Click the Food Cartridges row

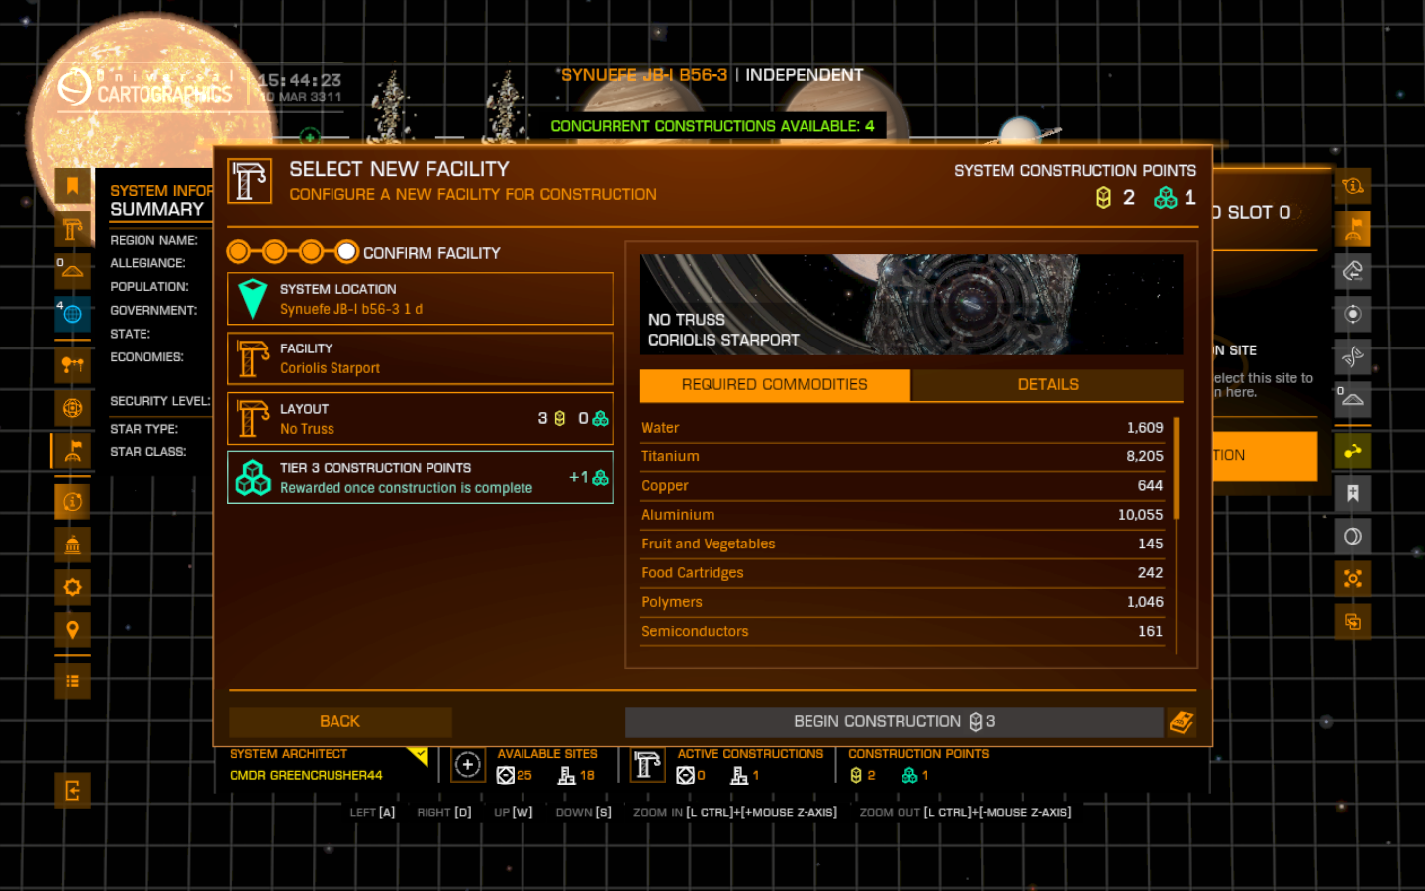(x=902, y=573)
